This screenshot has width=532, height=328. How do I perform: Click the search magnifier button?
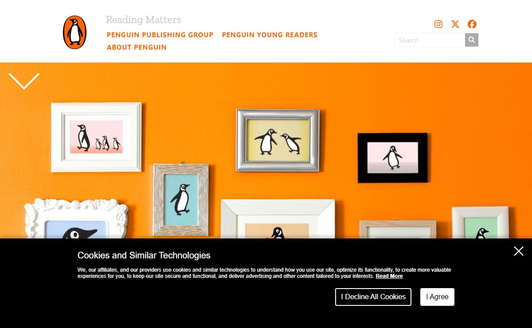[x=472, y=40]
